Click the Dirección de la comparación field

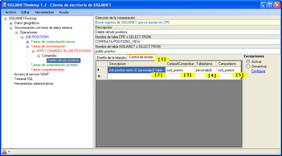tap(188, 22)
